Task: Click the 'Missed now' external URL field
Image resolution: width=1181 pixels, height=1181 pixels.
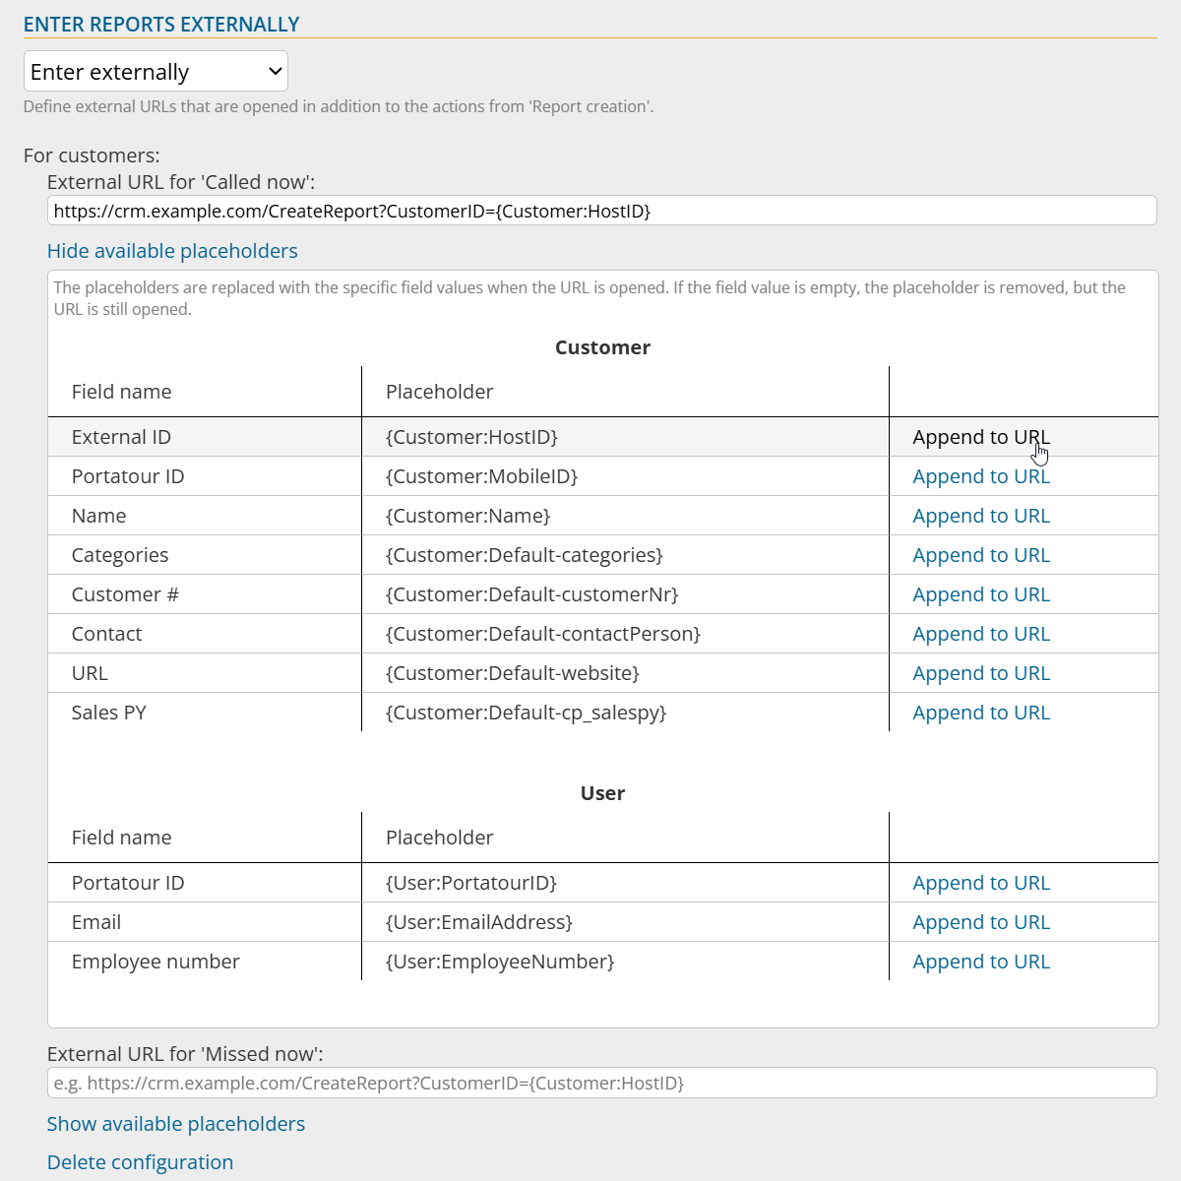Action: pos(600,1083)
